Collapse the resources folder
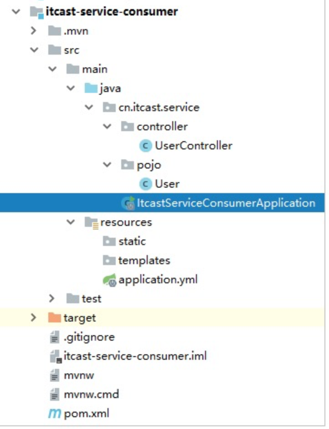 (x=71, y=222)
